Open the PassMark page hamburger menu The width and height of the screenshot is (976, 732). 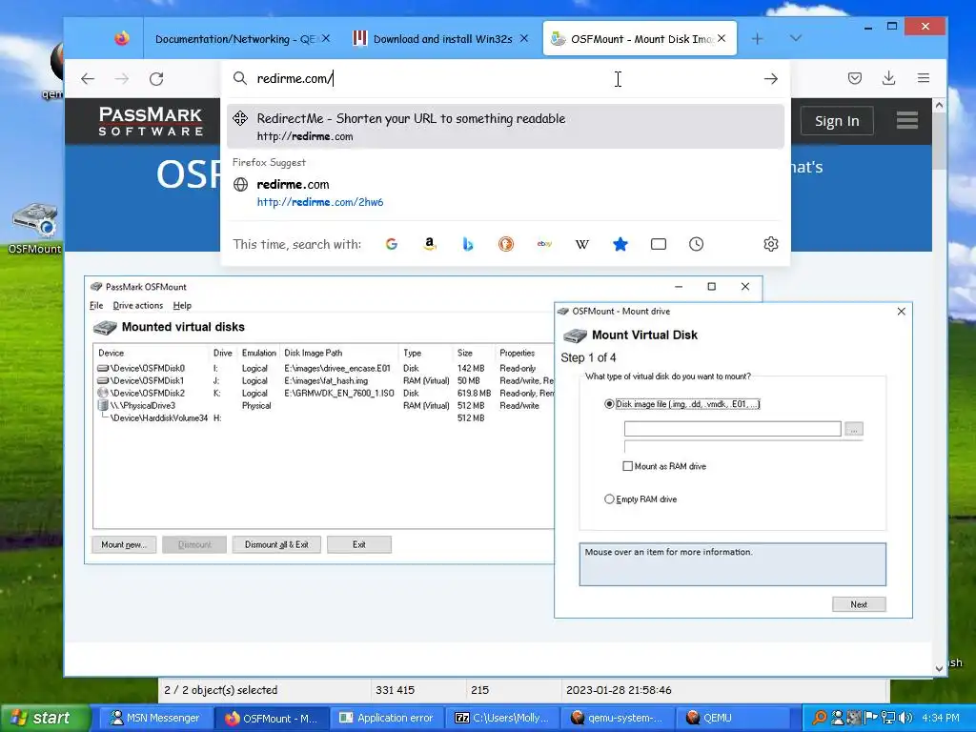coord(907,120)
